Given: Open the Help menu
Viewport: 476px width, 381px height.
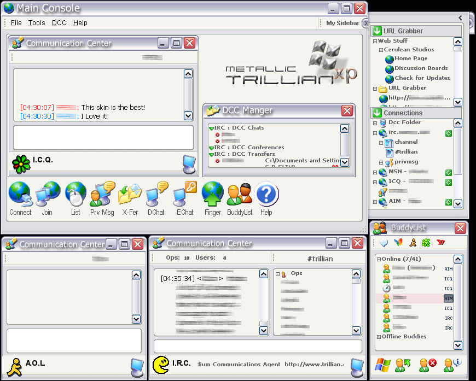Looking at the screenshot, I should tap(80, 23).
